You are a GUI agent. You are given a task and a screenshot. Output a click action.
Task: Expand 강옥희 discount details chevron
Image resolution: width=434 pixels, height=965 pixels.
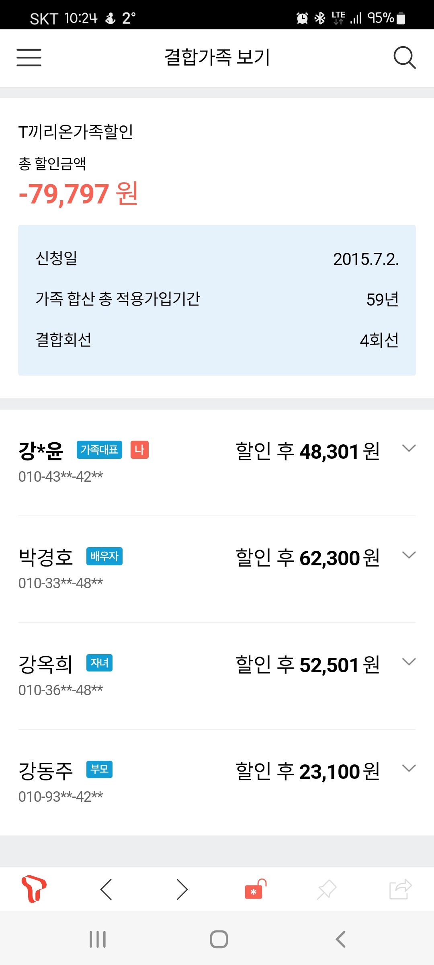click(409, 662)
